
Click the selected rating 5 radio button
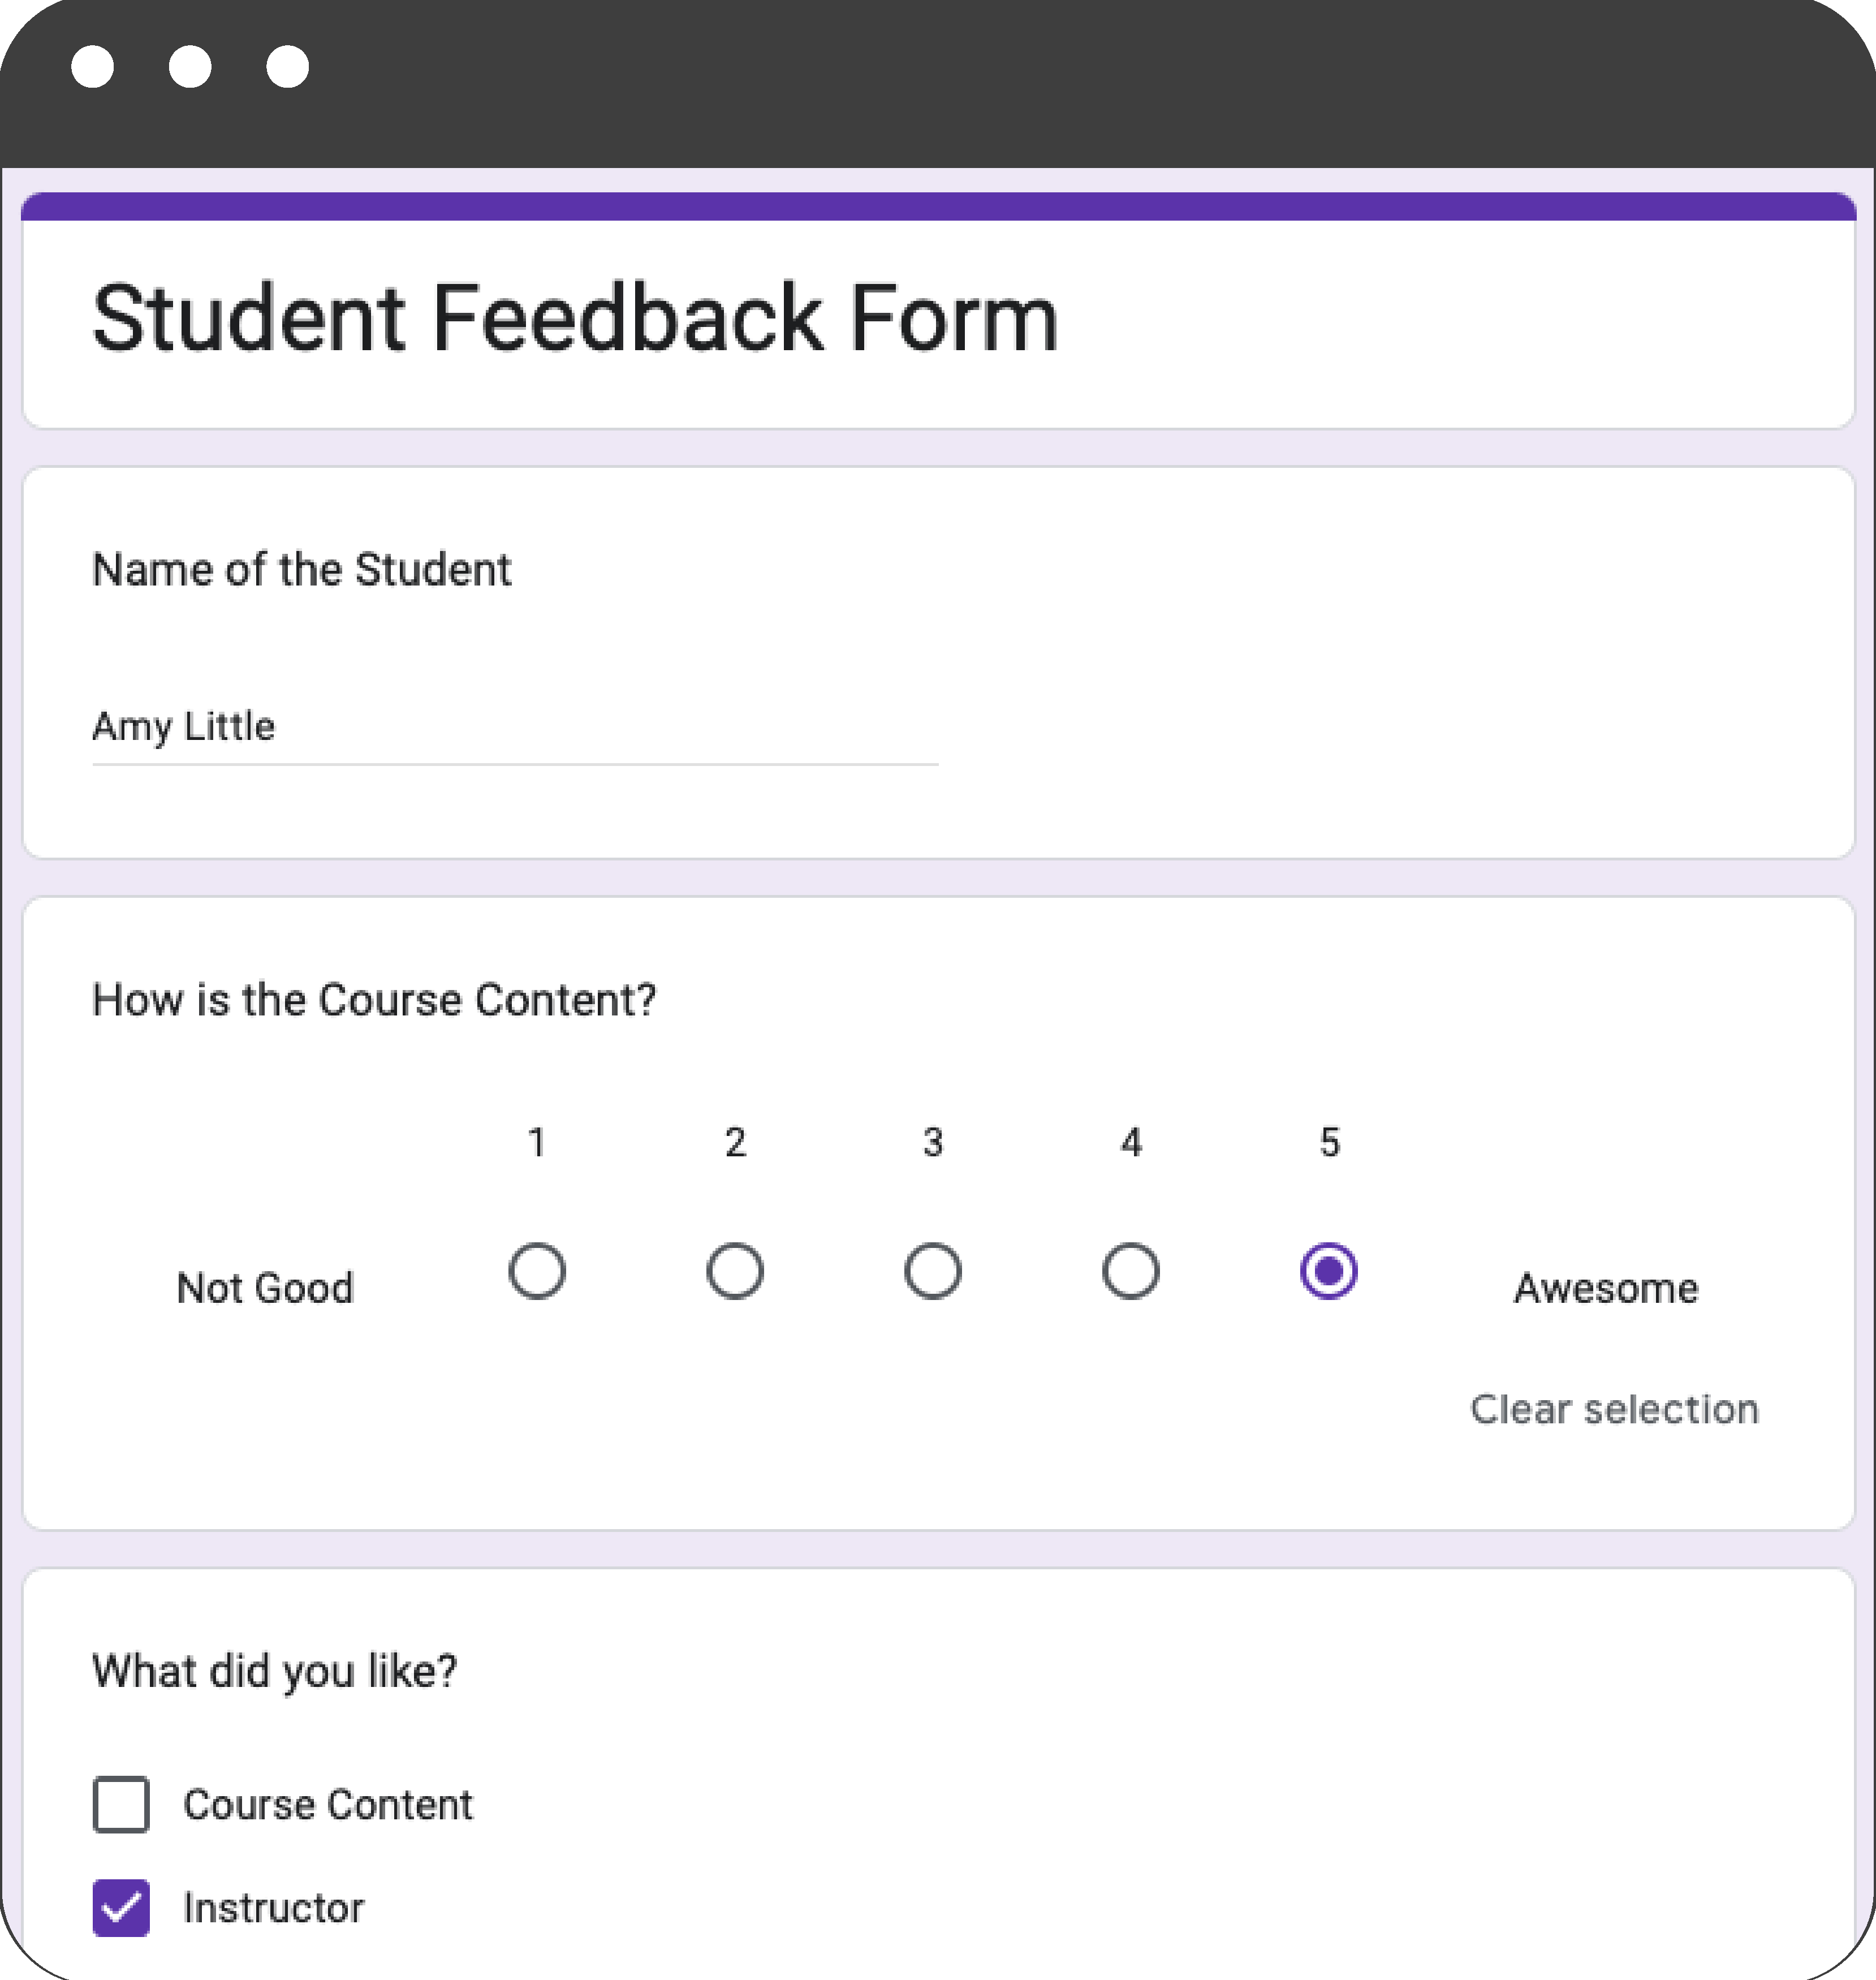1329,1271
